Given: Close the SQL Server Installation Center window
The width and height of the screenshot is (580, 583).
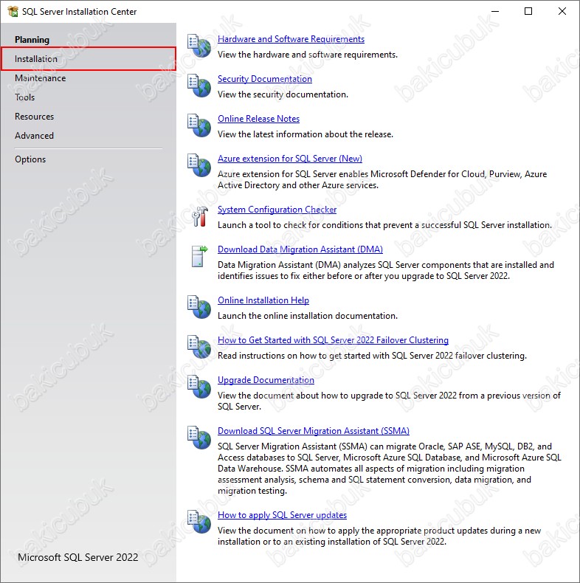Looking at the screenshot, I should click(x=562, y=11).
